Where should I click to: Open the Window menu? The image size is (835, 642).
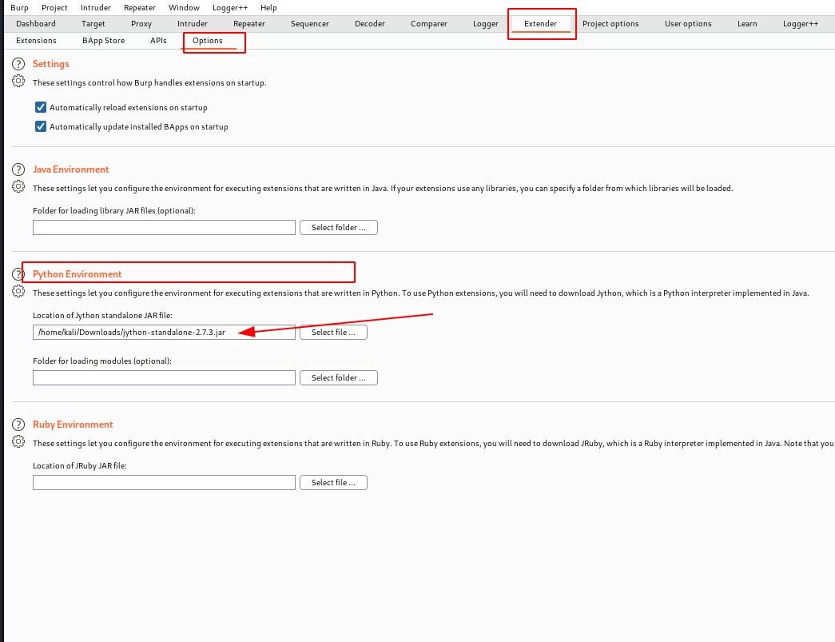coord(184,7)
